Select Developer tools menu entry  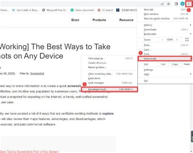110,89
